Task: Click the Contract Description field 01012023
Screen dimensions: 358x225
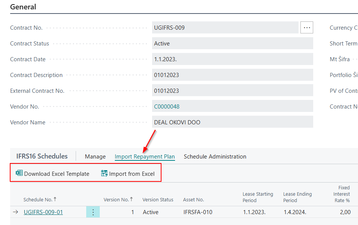Action: coord(232,75)
